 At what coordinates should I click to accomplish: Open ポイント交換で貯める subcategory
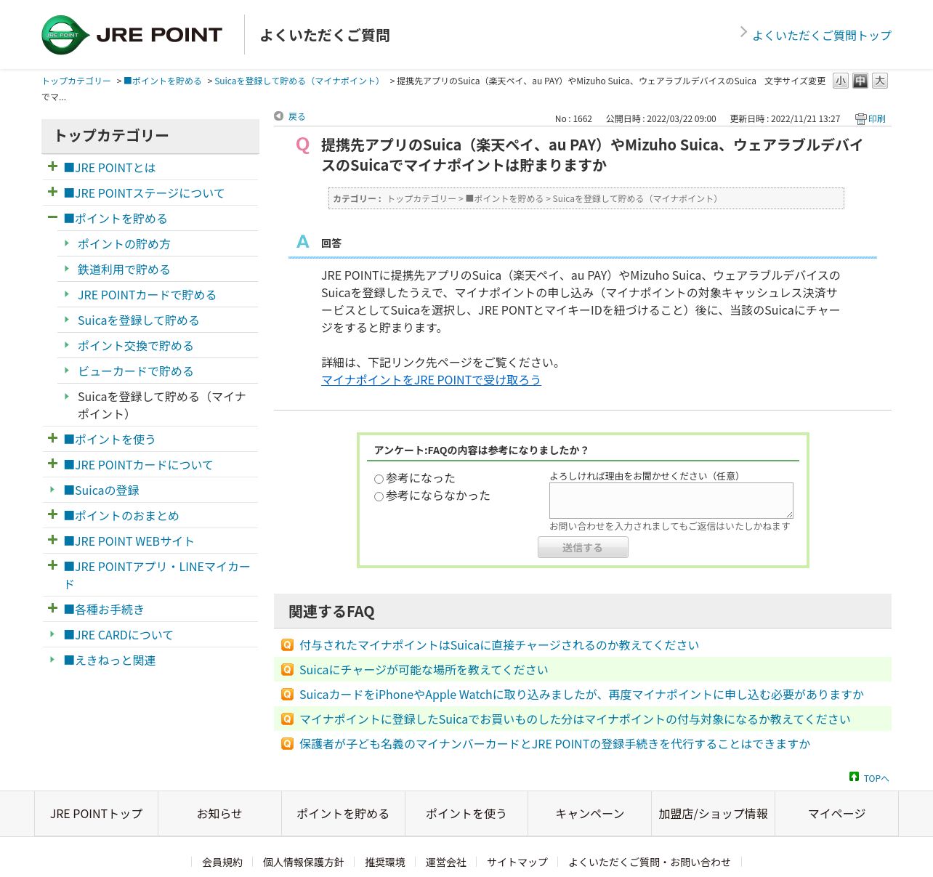(135, 346)
